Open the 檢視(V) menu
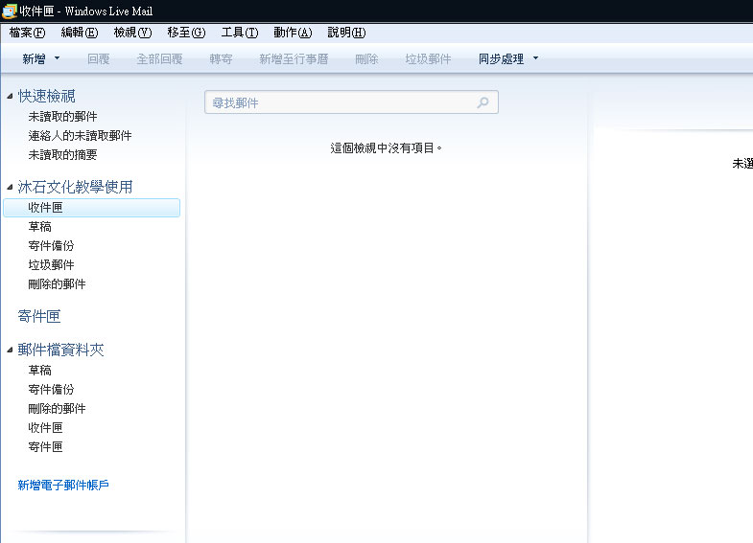The image size is (753, 543). 132,33
